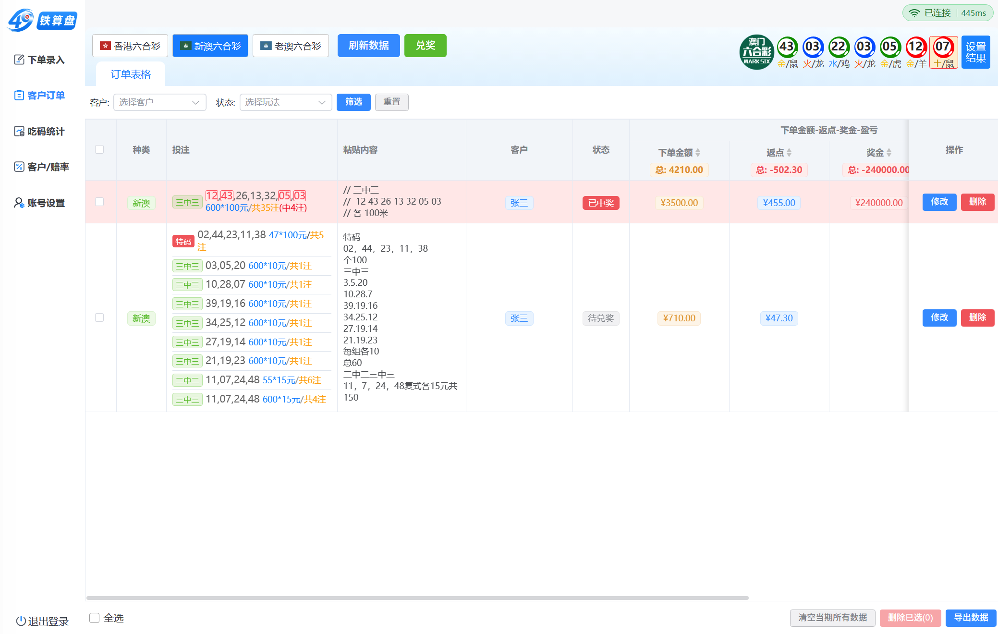
Task: Open the 客户订单 sidebar entry
Action: 40,95
